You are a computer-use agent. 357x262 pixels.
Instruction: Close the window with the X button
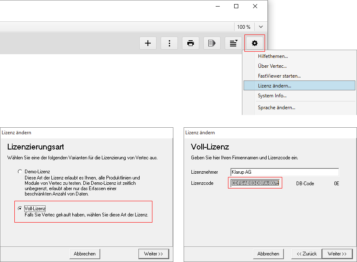coord(255,6)
